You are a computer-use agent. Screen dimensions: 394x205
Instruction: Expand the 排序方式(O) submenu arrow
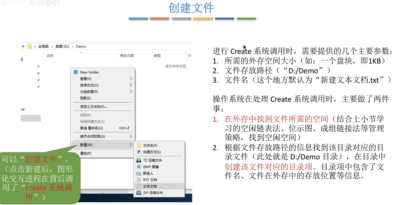(131, 85)
